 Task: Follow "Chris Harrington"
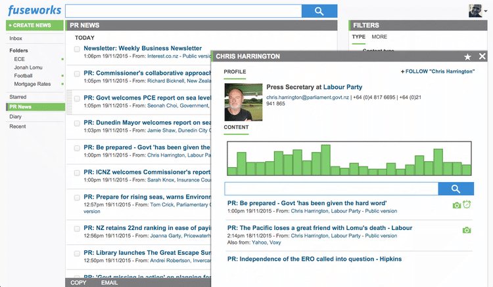click(438, 71)
